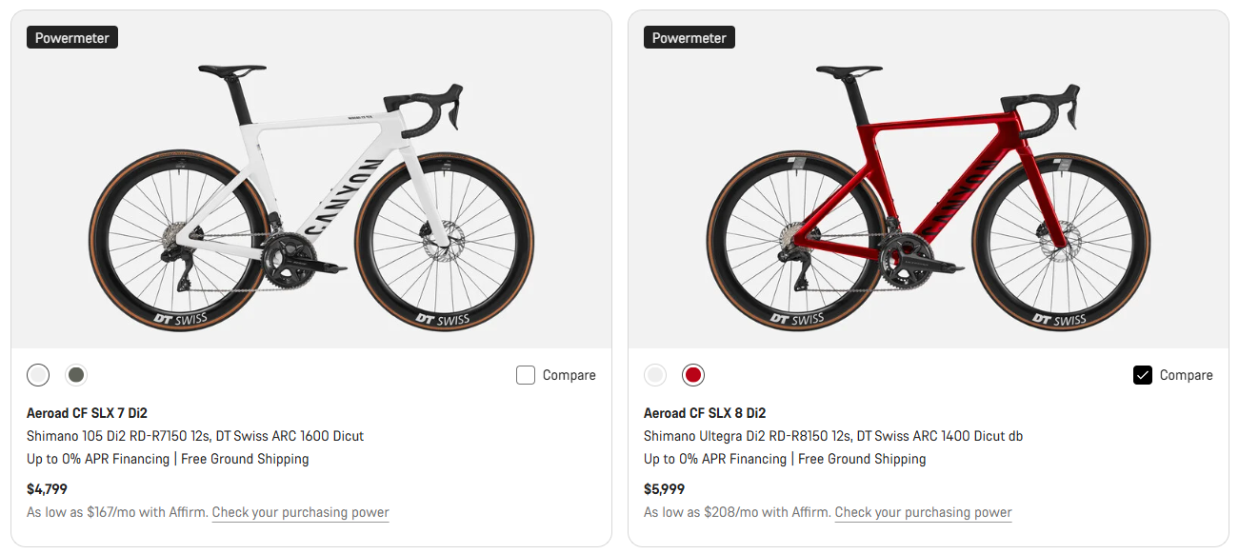
Task: Click the Shimano 105 Di2 RD-R7150 spec line
Action: pos(195,436)
